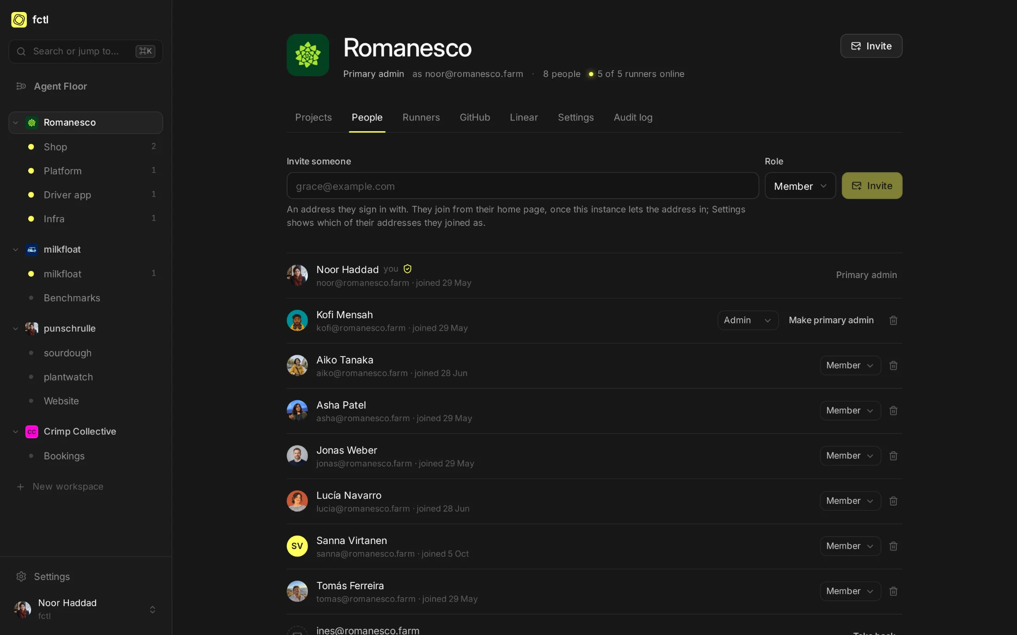Open the plantwatch project
This screenshot has width=1017, height=635.
click(86, 377)
